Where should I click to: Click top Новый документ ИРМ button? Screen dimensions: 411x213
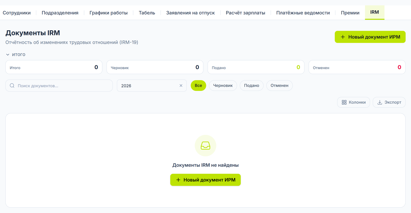pos(370,37)
